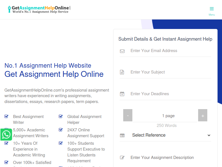Click '10+ Years Of Experience in Academic Writing' text

pyautogui.click(x=29, y=149)
